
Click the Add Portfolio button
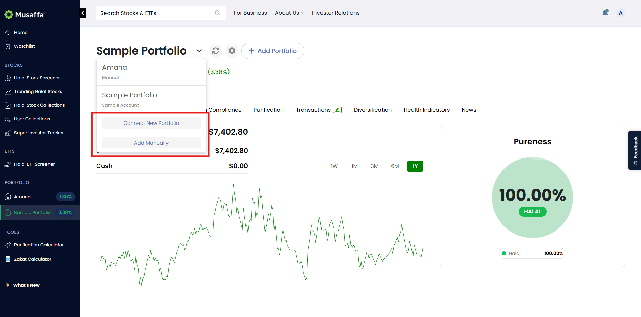pyautogui.click(x=273, y=51)
